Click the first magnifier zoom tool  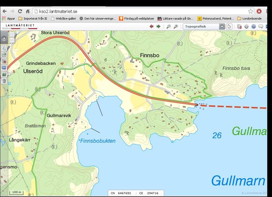(x=169, y=26)
